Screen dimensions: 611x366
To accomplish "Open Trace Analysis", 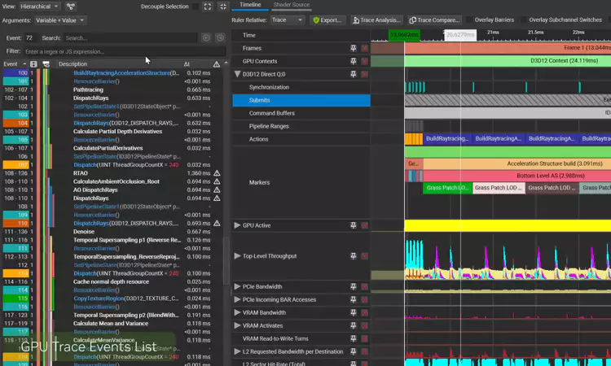I will point(376,20).
